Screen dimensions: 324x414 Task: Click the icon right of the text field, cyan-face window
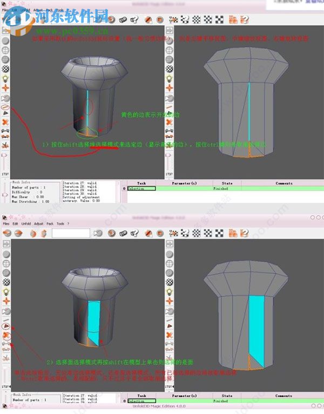[x=98, y=233]
